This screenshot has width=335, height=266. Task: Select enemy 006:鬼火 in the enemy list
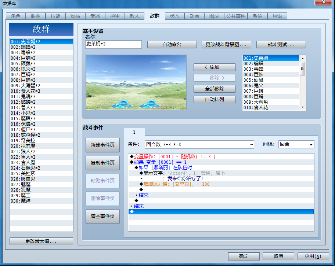(x=271, y=86)
